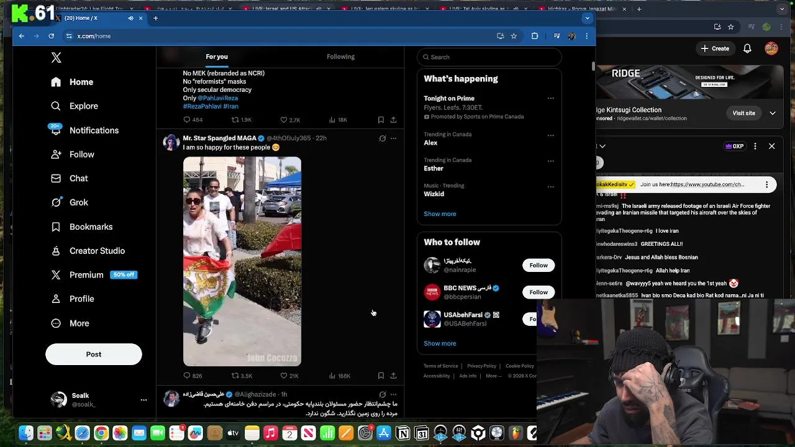Open Finder from the dock
The image size is (795, 447).
coord(25,433)
